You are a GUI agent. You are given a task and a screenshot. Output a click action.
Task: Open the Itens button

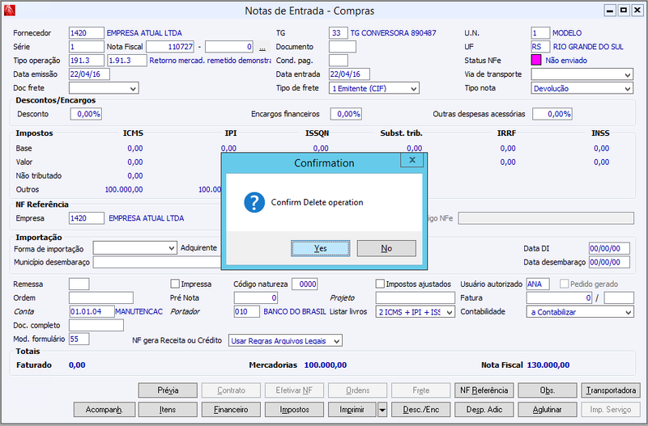pos(168,410)
